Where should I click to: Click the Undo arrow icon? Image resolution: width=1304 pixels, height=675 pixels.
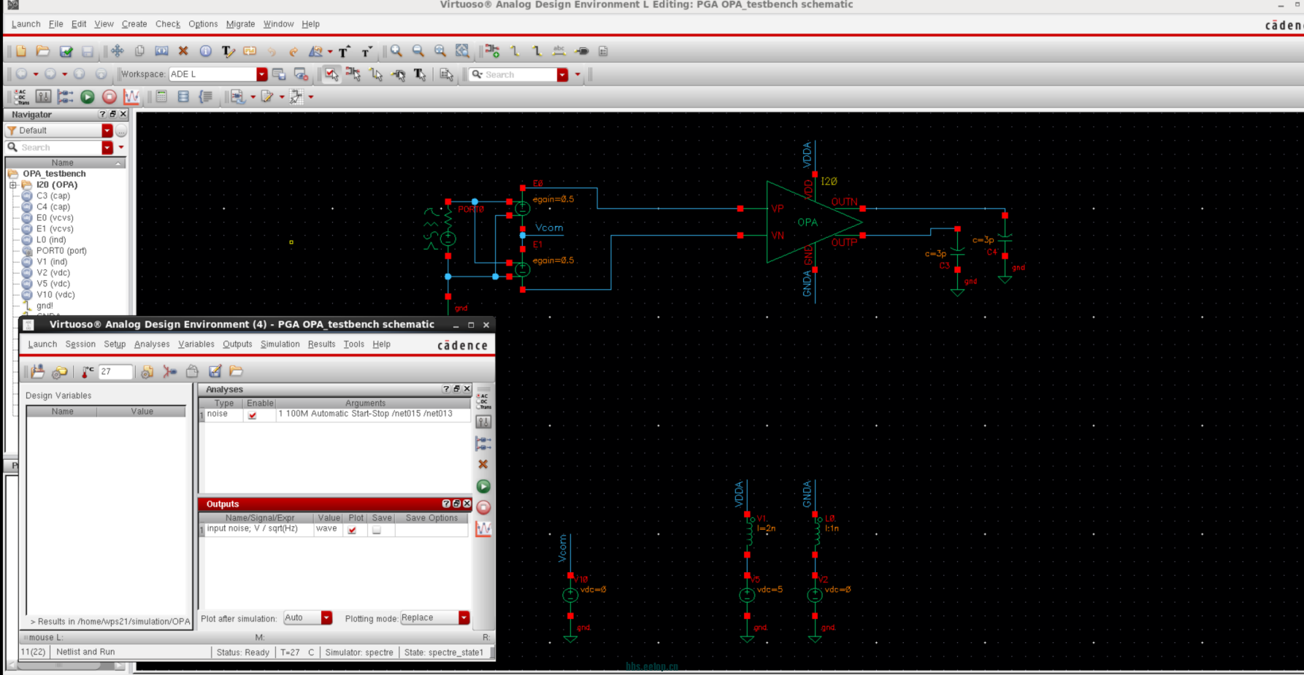pos(272,51)
